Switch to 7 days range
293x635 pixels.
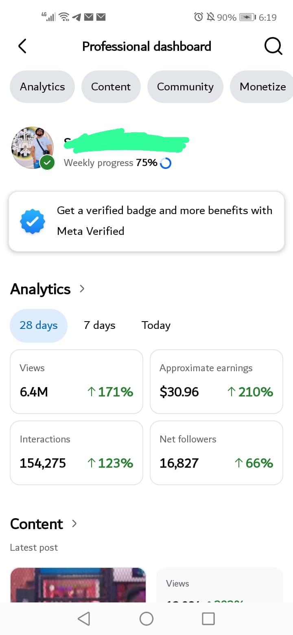tap(100, 325)
